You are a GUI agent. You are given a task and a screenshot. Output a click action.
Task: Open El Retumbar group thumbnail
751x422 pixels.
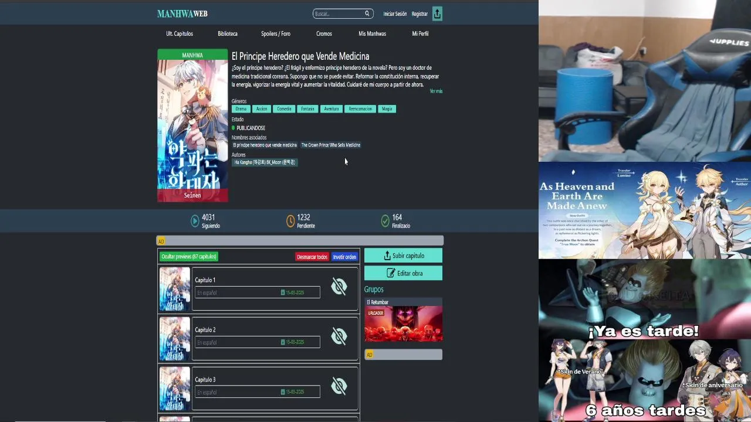tap(404, 324)
